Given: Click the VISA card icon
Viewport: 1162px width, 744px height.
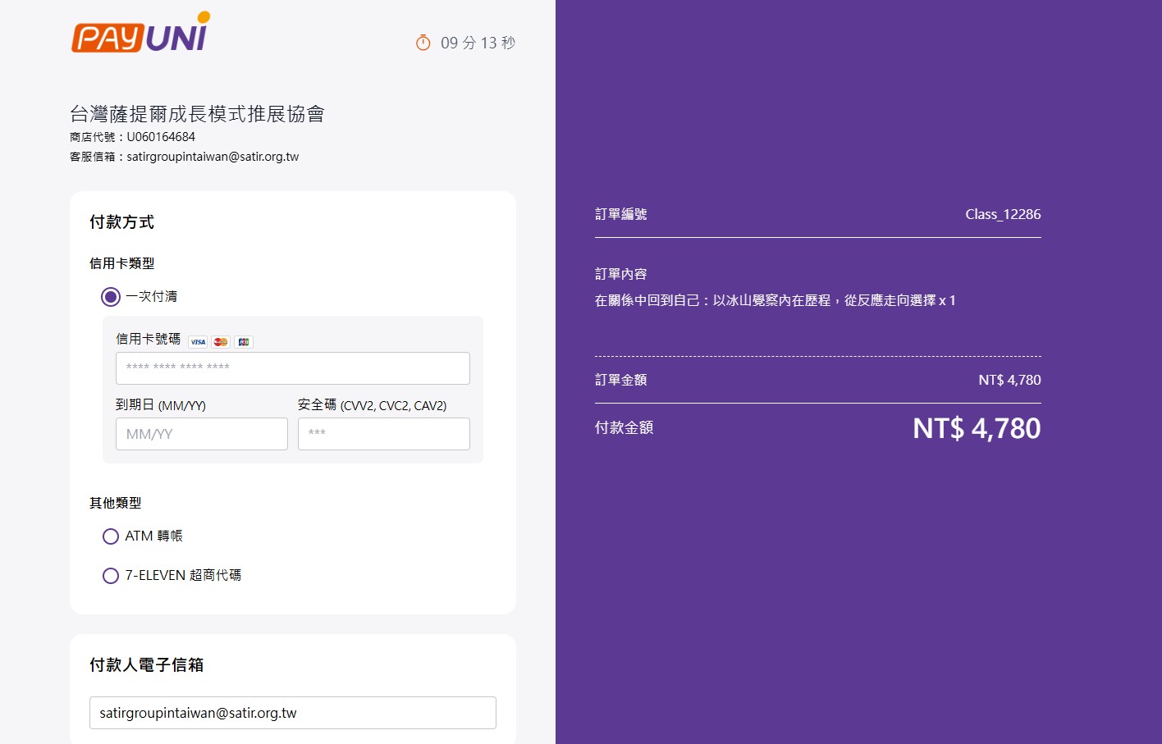Looking at the screenshot, I should [198, 342].
